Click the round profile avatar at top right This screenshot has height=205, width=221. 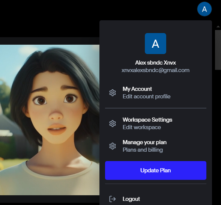tap(204, 9)
